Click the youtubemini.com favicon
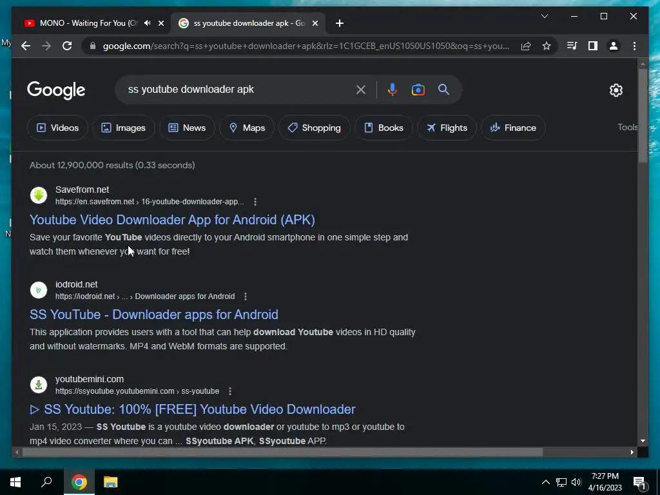Screen dimensions: 660x495 tap(39, 385)
